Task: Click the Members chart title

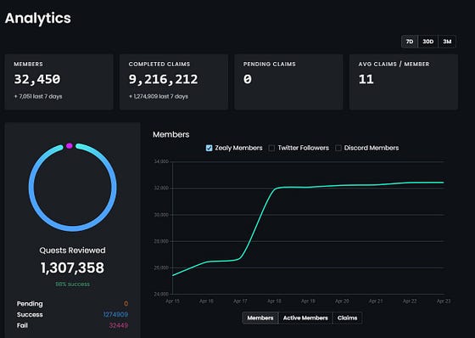Action: tap(170, 134)
